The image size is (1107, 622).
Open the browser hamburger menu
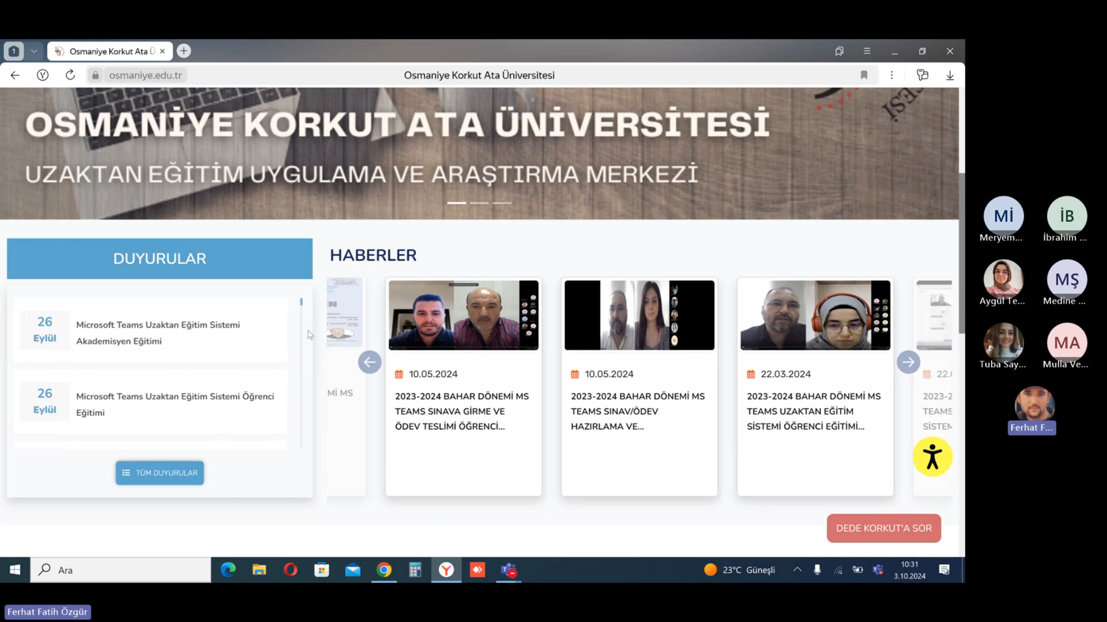[x=867, y=51]
